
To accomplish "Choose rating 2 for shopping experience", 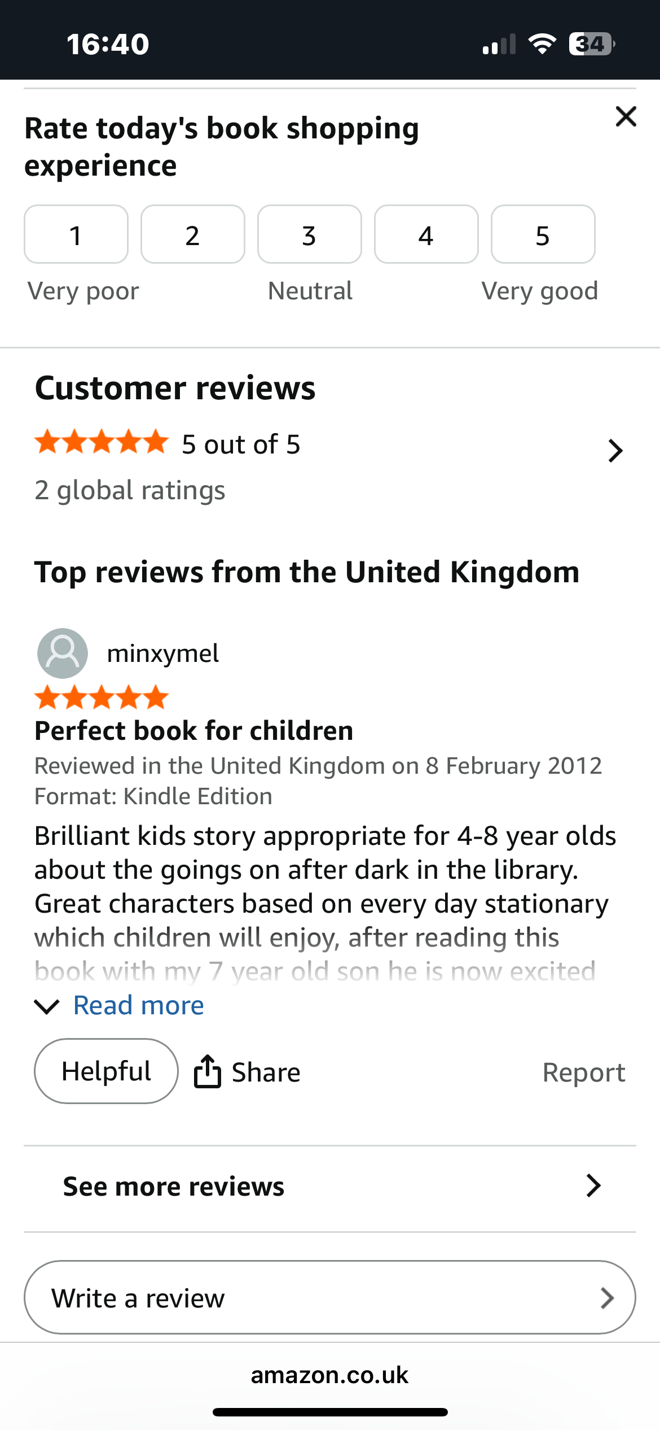I will [193, 234].
